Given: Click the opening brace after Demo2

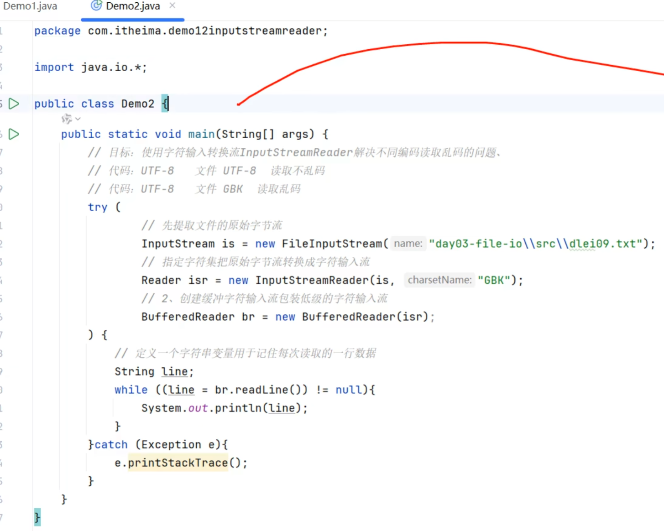Looking at the screenshot, I should 165,104.
